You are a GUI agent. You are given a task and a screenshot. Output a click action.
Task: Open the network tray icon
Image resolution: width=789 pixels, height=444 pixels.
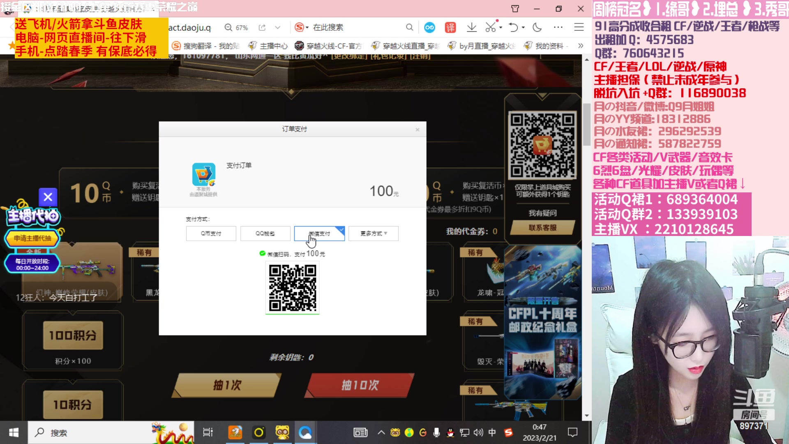464,432
